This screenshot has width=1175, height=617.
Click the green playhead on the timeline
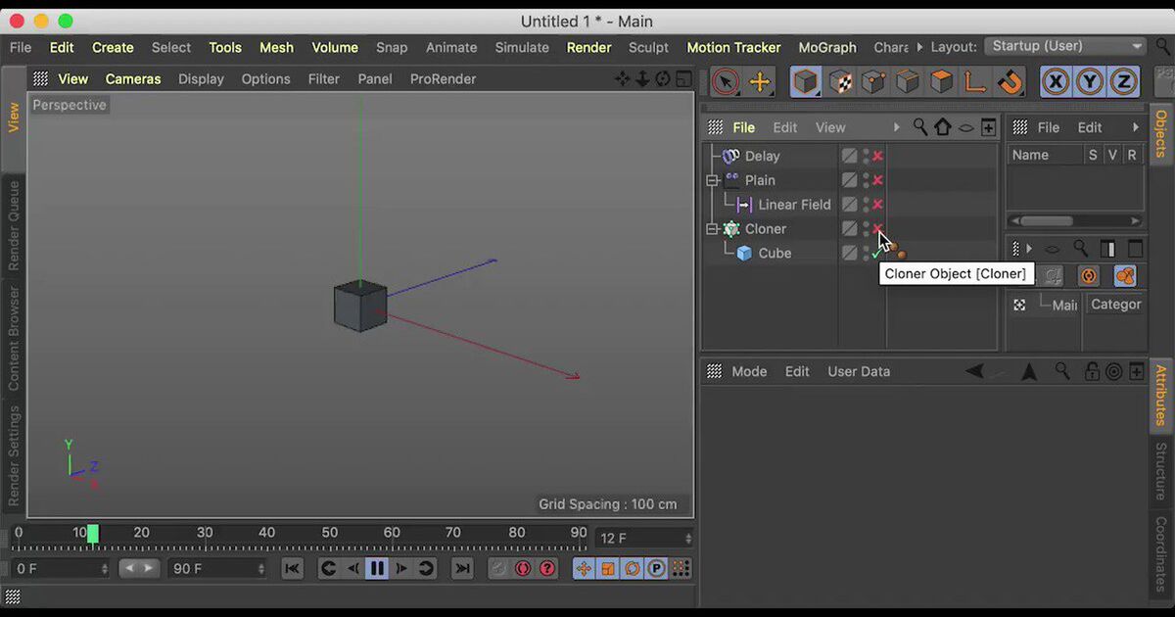point(93,534)
